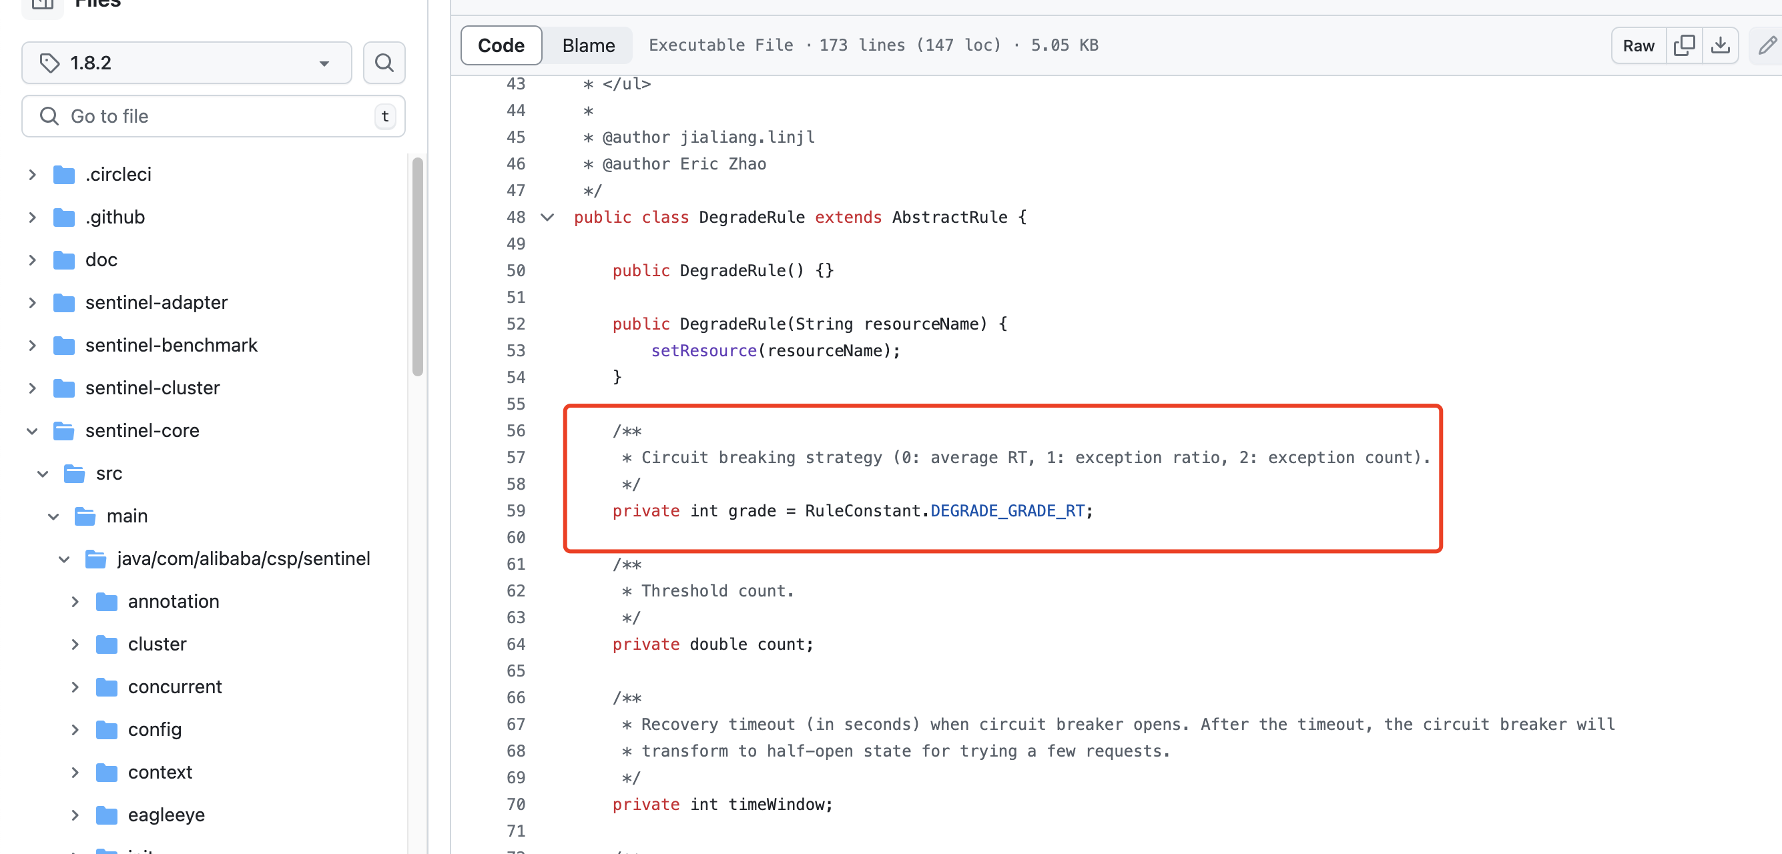Image resolution: width=1782 pixels, height=854 pixels.
Task: Expand the sentinel-cluster chevron
Action: coord(32,388)
